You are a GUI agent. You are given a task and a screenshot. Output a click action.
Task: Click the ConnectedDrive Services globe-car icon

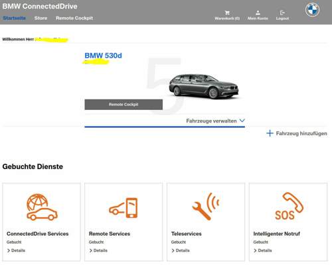pyautogui.click(x=42, y=207)
